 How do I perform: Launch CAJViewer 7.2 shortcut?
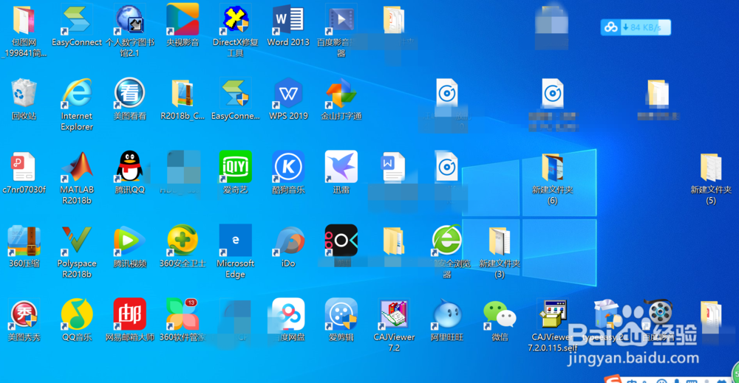coord(394,315)
